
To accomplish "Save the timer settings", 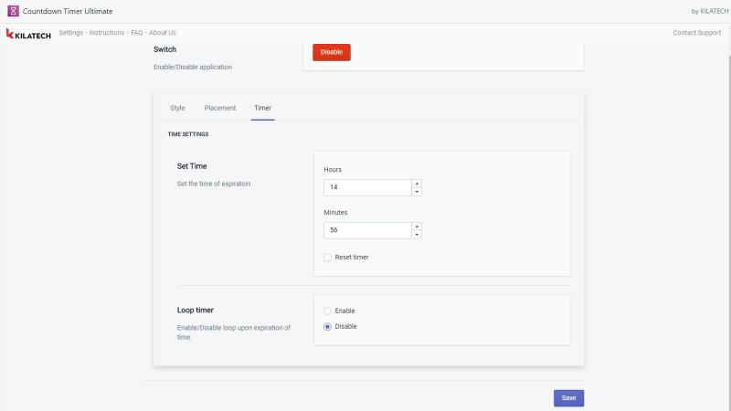I will tap(568, 398).
